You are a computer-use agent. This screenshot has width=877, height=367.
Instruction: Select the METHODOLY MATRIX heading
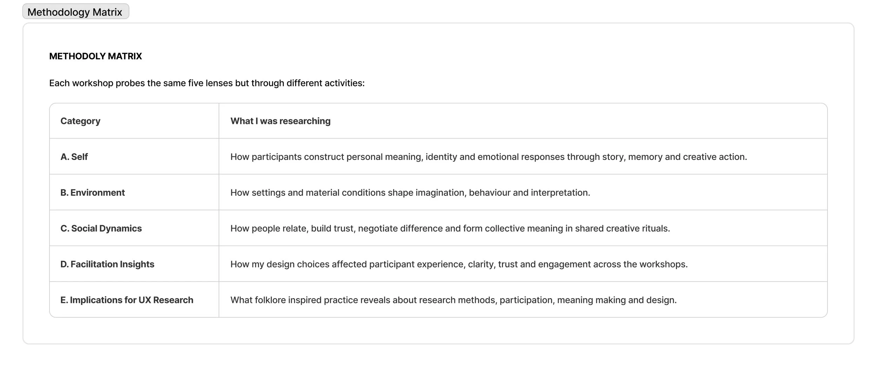95,56
